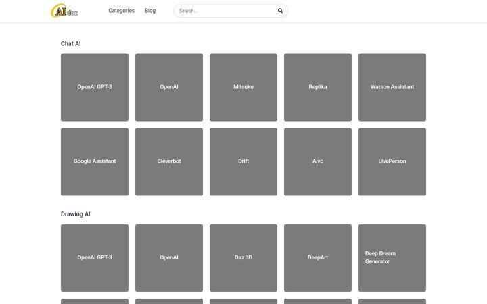Screen dimensions: 487x304
Task: Open the Daz 3D card
Action: (243, 258)
